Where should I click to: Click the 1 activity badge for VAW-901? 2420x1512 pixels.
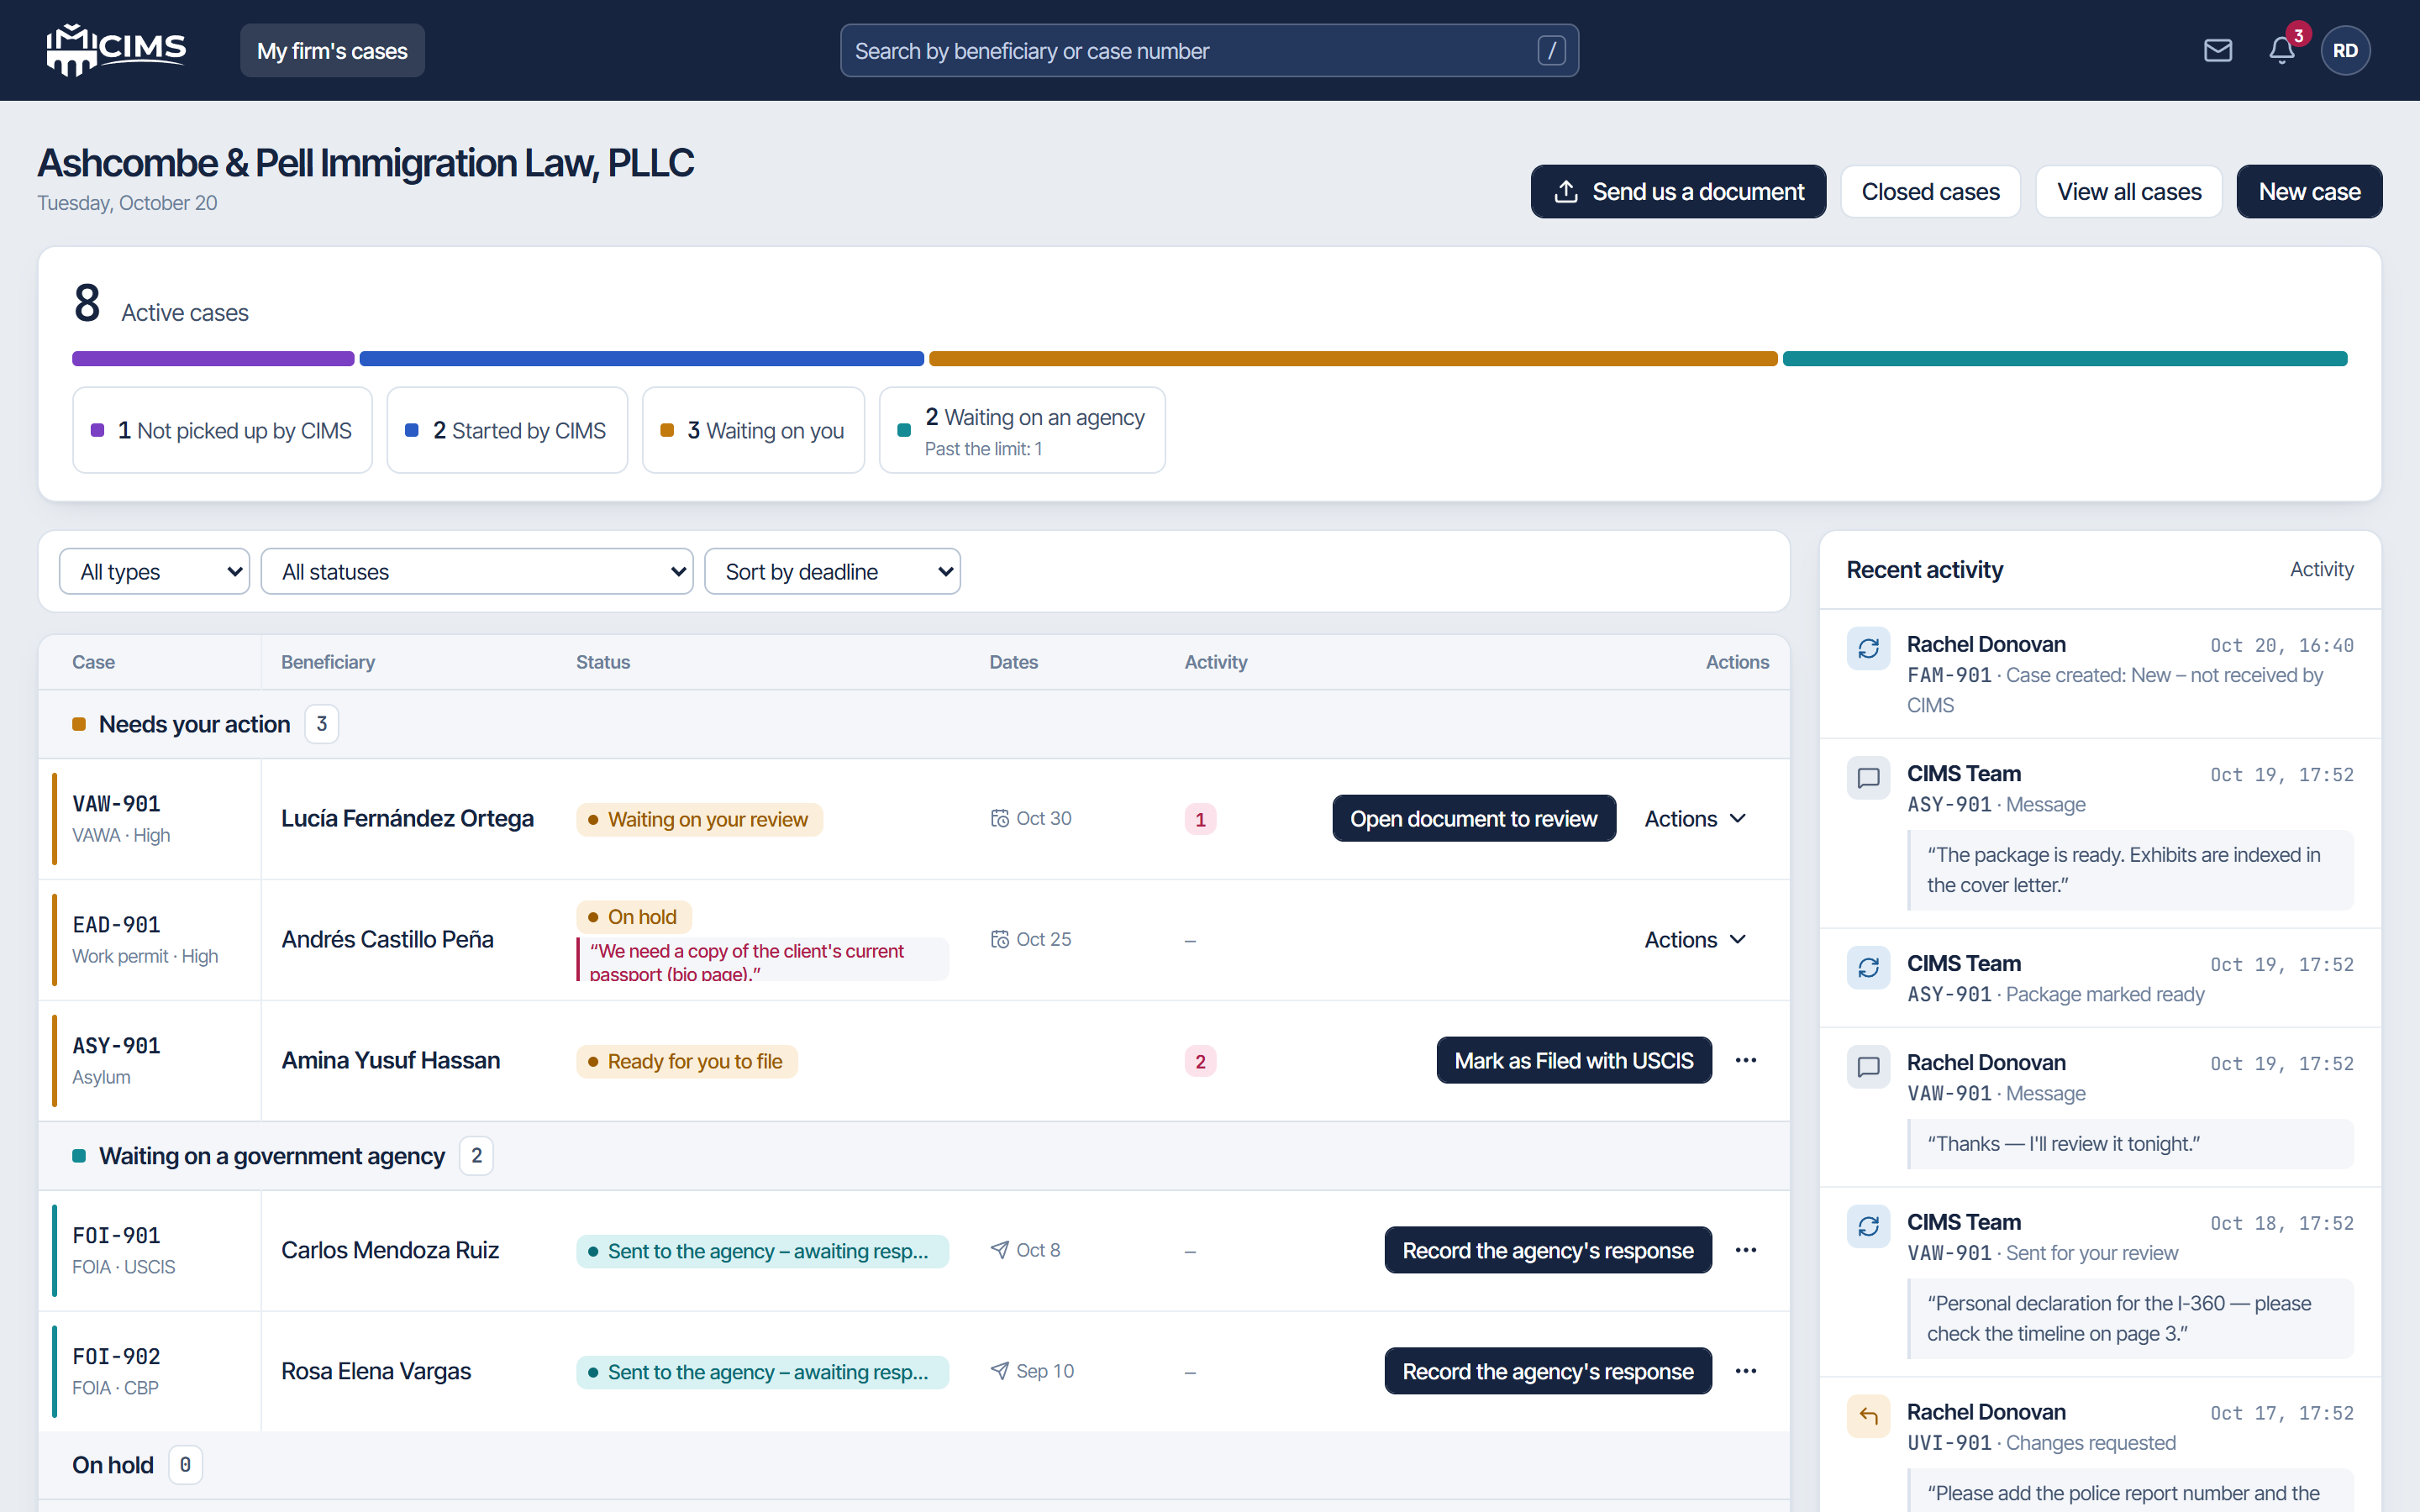(x=1200, y=819)
